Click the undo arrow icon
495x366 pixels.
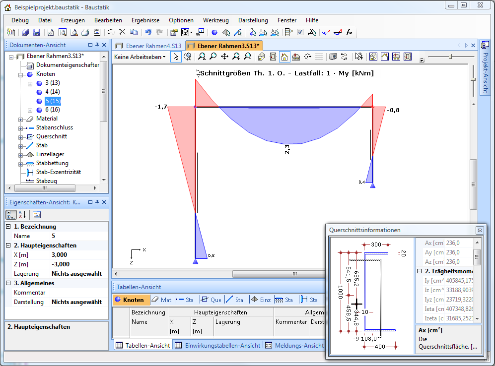click(148, 32)
